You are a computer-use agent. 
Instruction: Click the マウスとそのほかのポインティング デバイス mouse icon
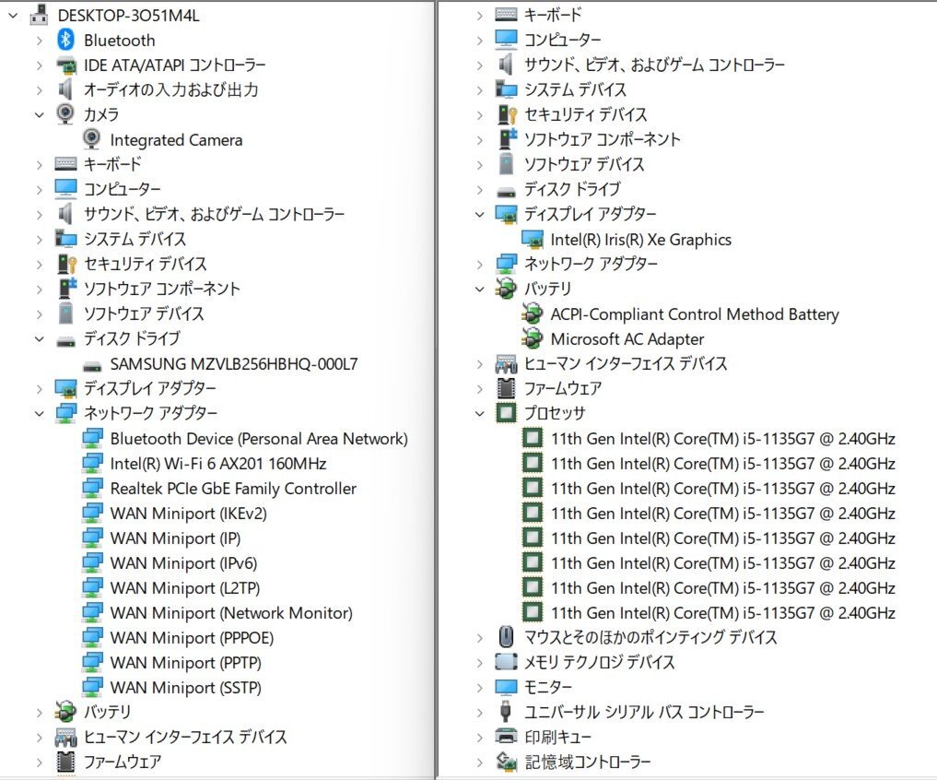tap(506, 637)
